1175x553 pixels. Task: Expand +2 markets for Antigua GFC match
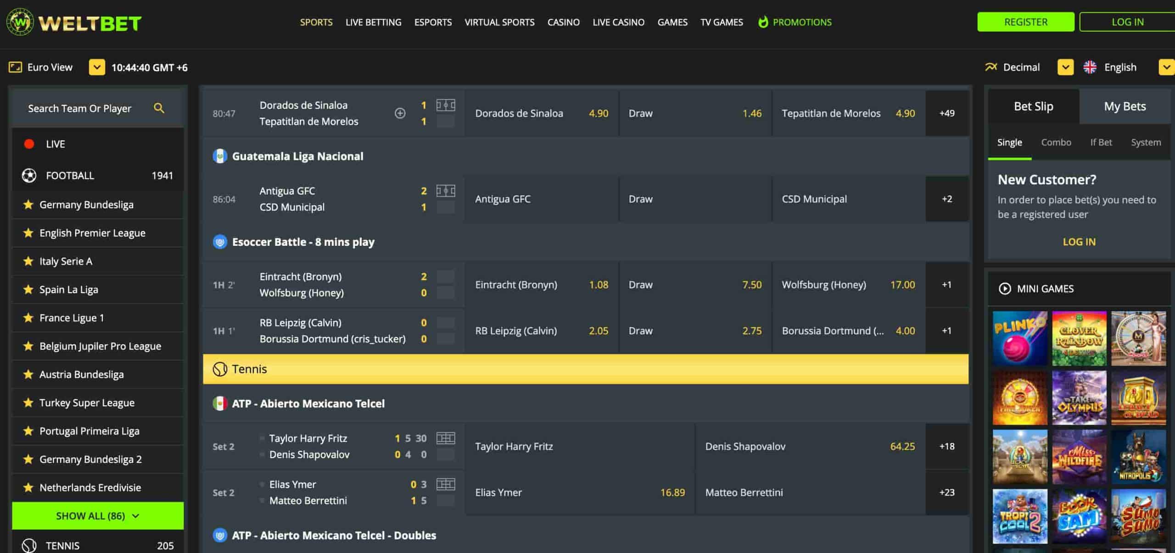click(947, 199)
